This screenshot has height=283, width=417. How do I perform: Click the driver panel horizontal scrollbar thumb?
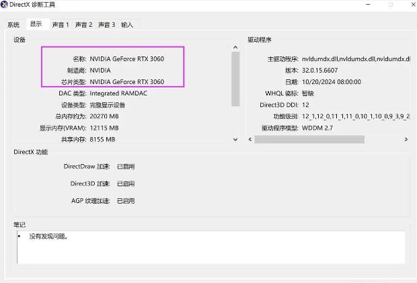[x=309, y=139]
